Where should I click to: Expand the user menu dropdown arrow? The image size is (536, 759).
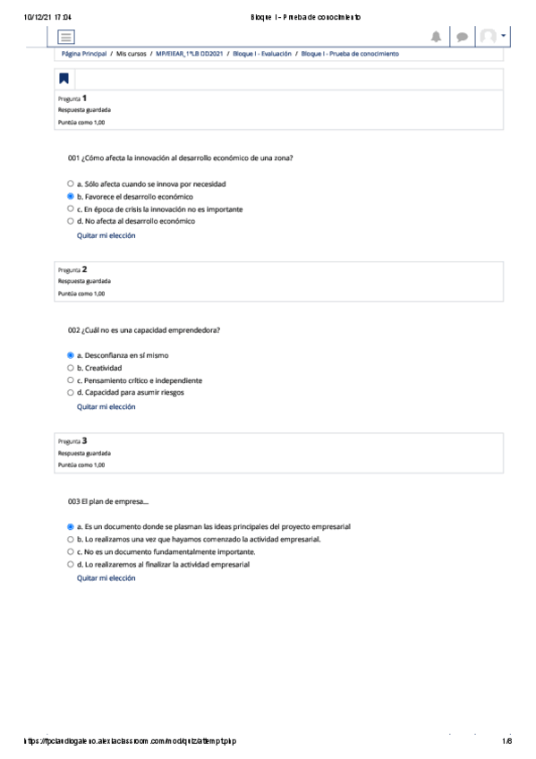(x=504, y=36)
